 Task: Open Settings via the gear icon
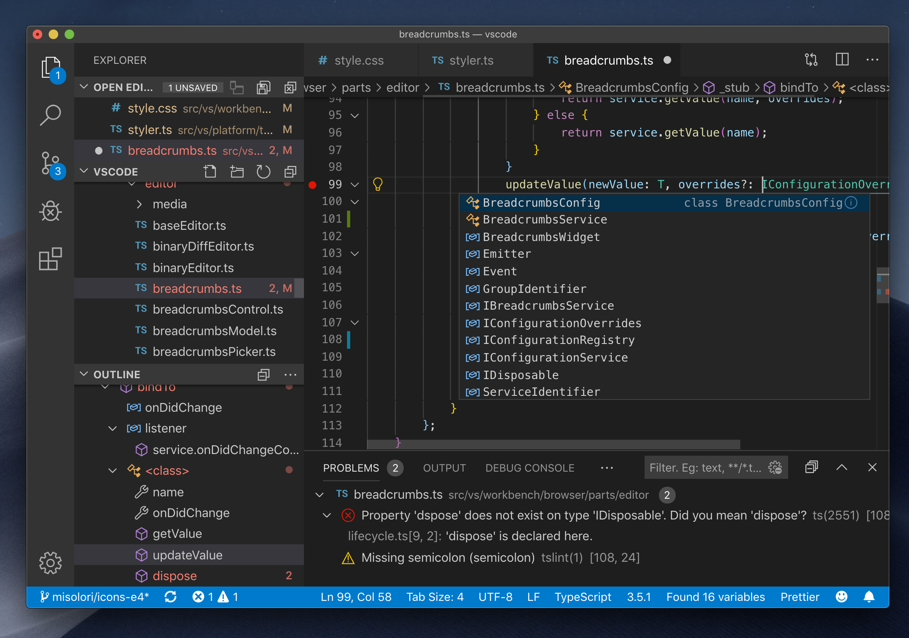51,563
